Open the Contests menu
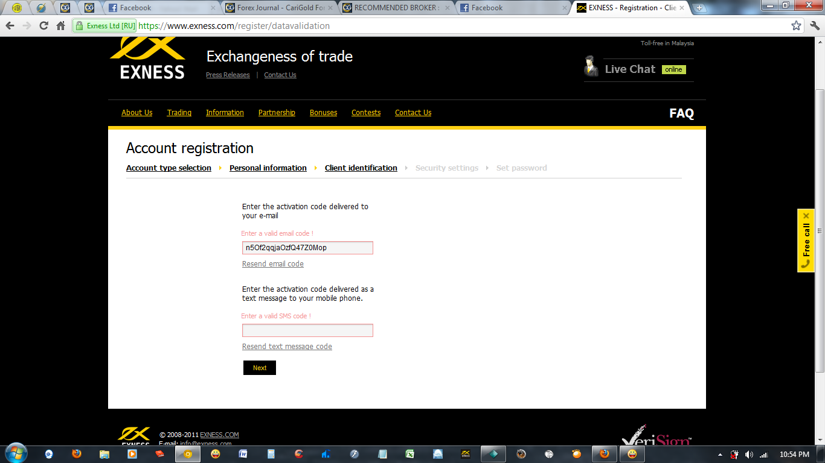This screenshot has height=463, width=825. (x=366, y=113)
